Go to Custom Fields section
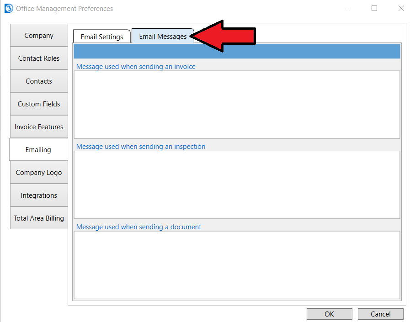 [x=39, y=104]
